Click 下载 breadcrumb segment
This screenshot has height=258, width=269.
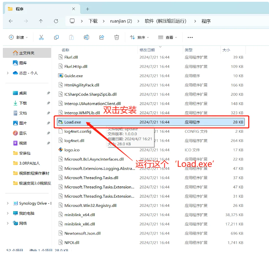click(x=93, y=21)
